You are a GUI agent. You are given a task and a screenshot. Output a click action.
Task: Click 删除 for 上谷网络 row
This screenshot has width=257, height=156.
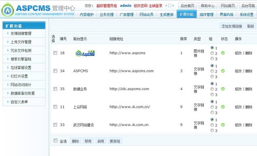249,107
